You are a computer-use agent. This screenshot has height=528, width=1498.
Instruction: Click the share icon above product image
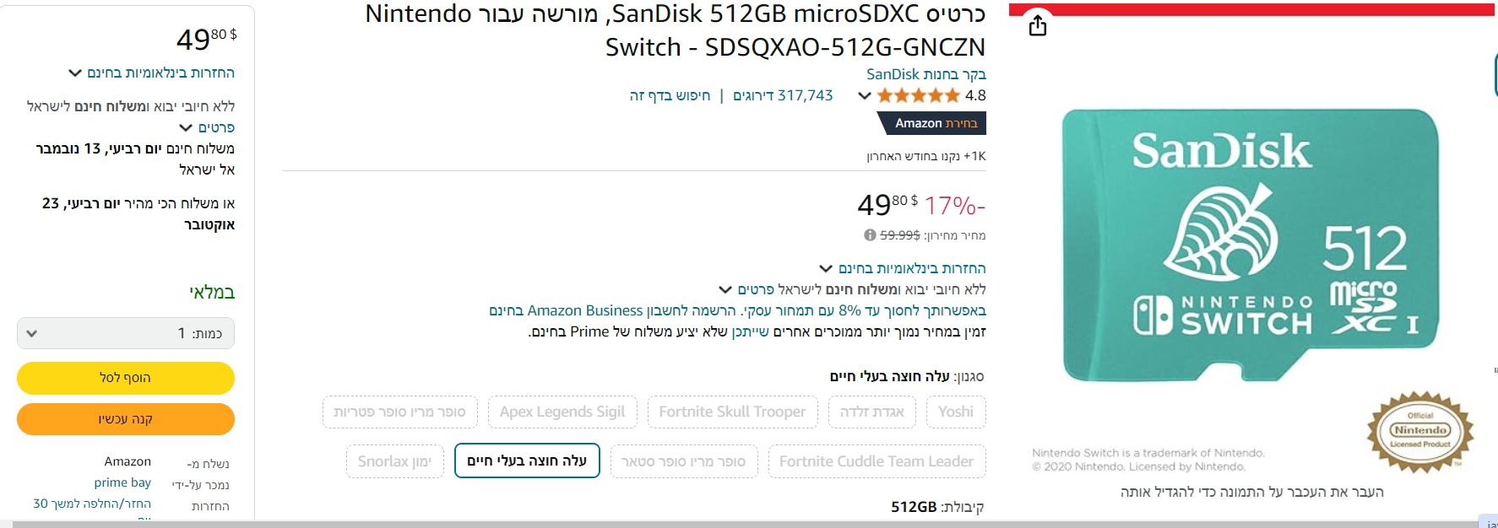click(x=1038, y=26)
